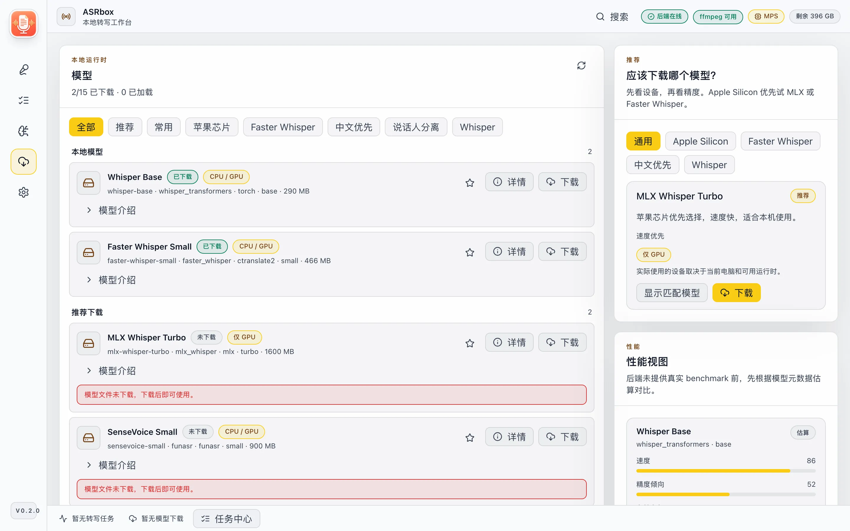Image resolution: width=850 pixels, height=531 pixels.
Task: Download MLX Whisper Turbo from the list row
Action: click(x=562, y=342)
